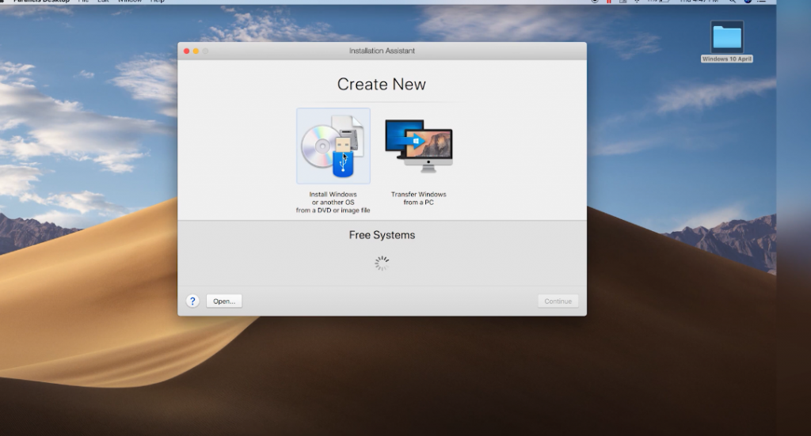
Task: Select the Install Windows DVD and USB icon
Action: point(333,146)
